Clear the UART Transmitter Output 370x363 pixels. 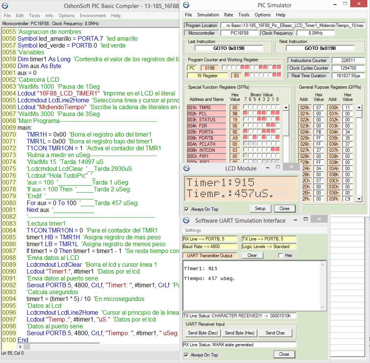[x=252, y=255]
